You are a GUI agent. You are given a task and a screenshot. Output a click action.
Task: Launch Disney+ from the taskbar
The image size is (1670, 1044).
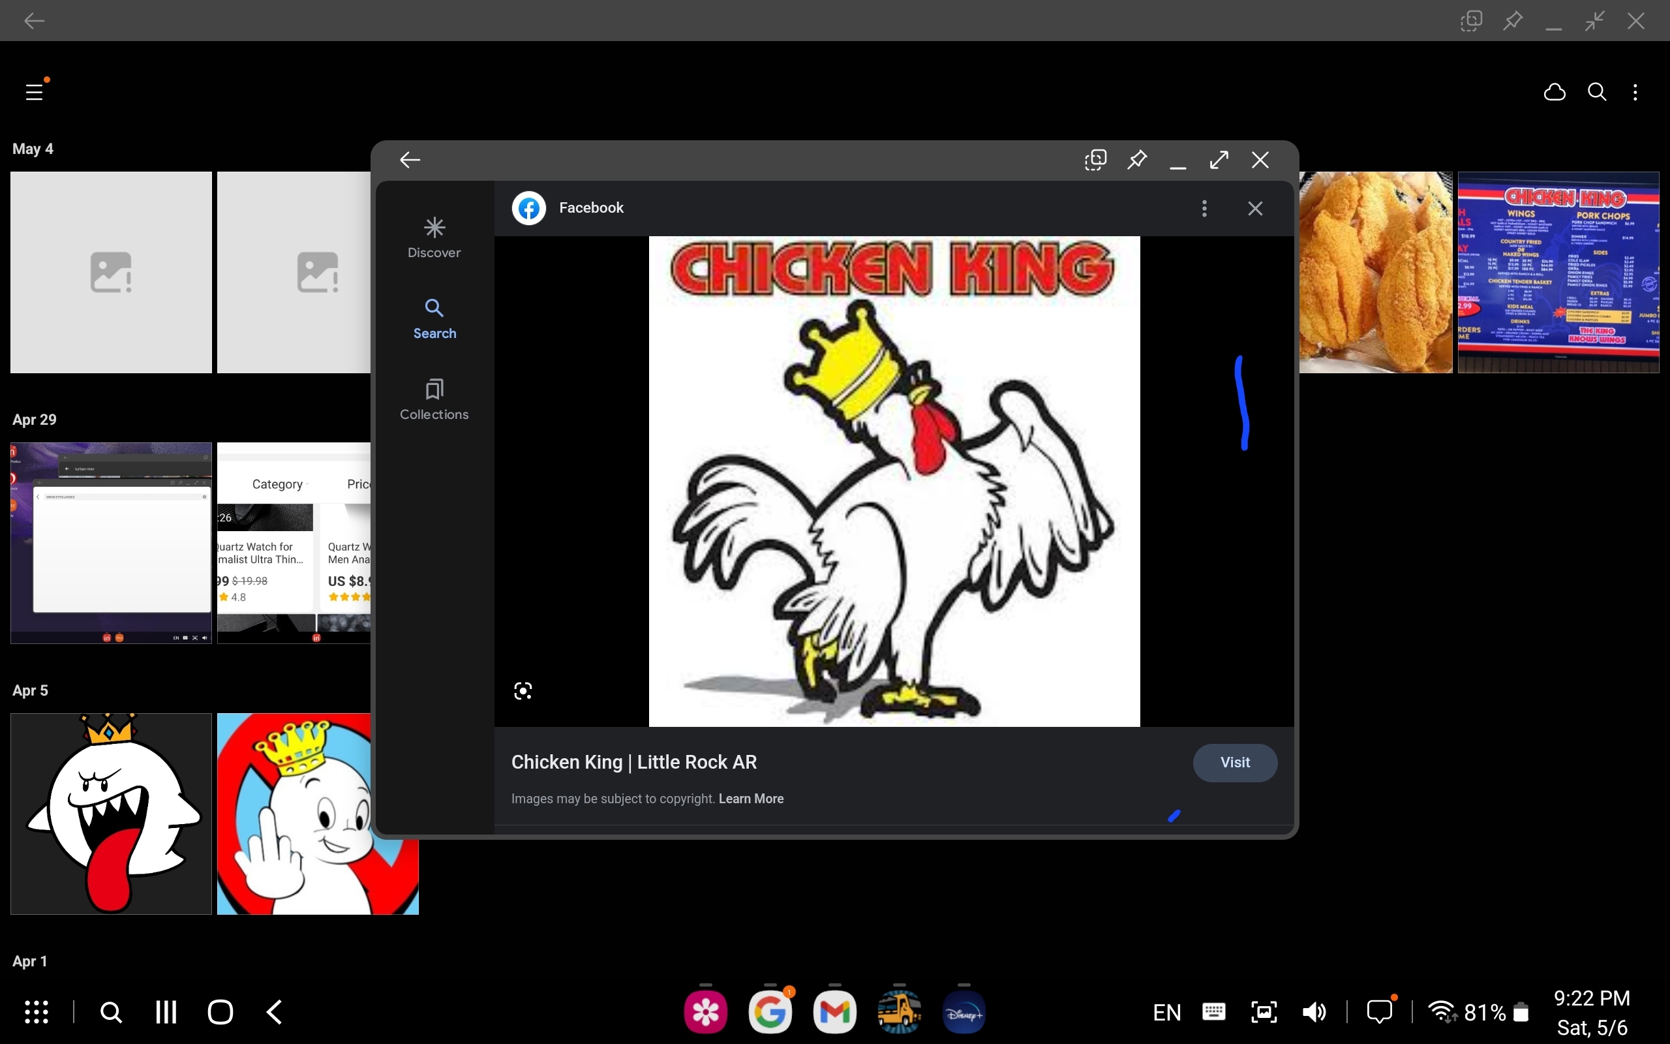point(963,1011)
